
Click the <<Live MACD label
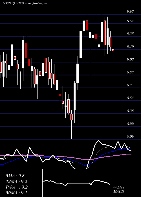click(x=119, y=190)
